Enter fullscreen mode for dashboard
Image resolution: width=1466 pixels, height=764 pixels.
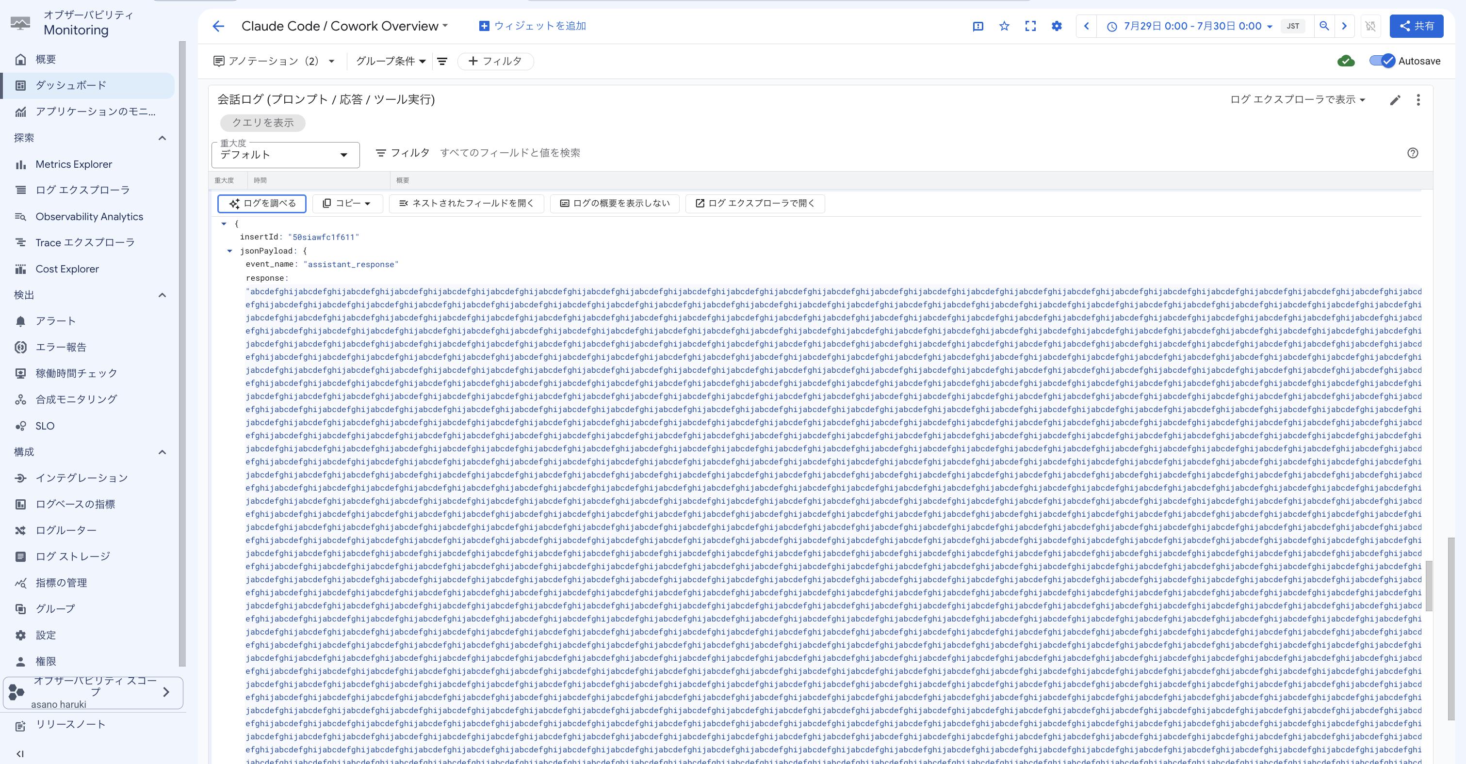point(1031,26)
